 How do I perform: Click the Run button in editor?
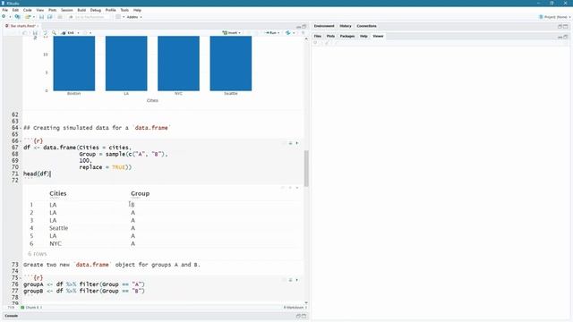point(270,33)
